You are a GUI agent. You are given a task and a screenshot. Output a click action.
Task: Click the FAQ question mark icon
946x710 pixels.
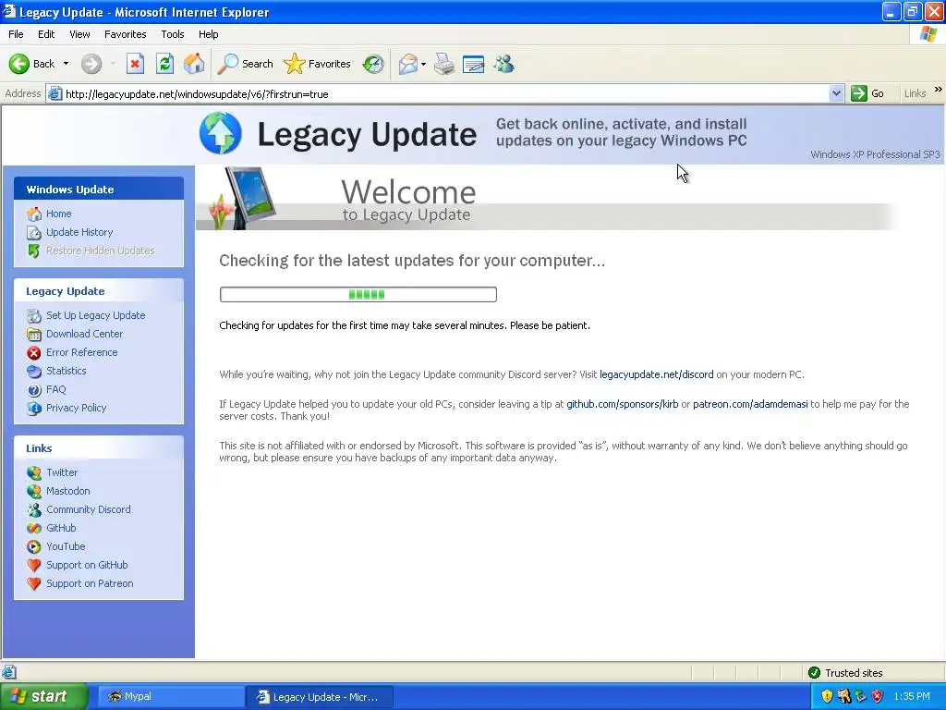tap(34, 389)
